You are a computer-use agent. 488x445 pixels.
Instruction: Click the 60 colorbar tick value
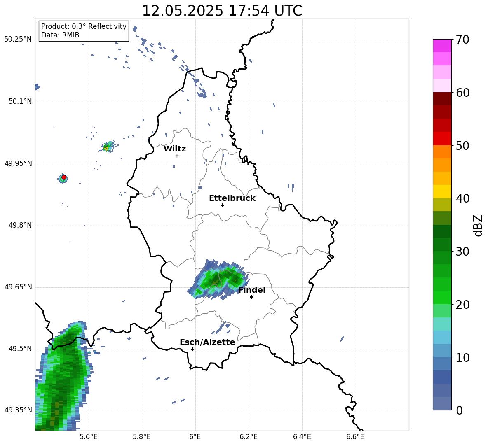click(x=462, y=93)
